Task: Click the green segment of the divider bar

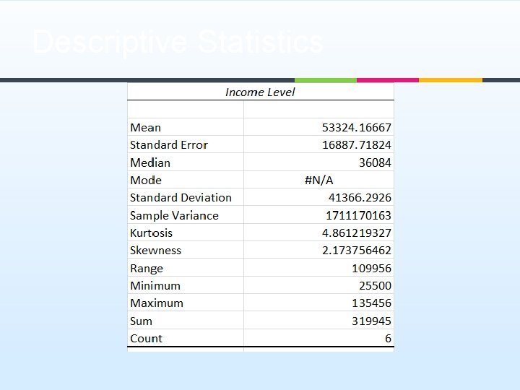Action: 325,79
